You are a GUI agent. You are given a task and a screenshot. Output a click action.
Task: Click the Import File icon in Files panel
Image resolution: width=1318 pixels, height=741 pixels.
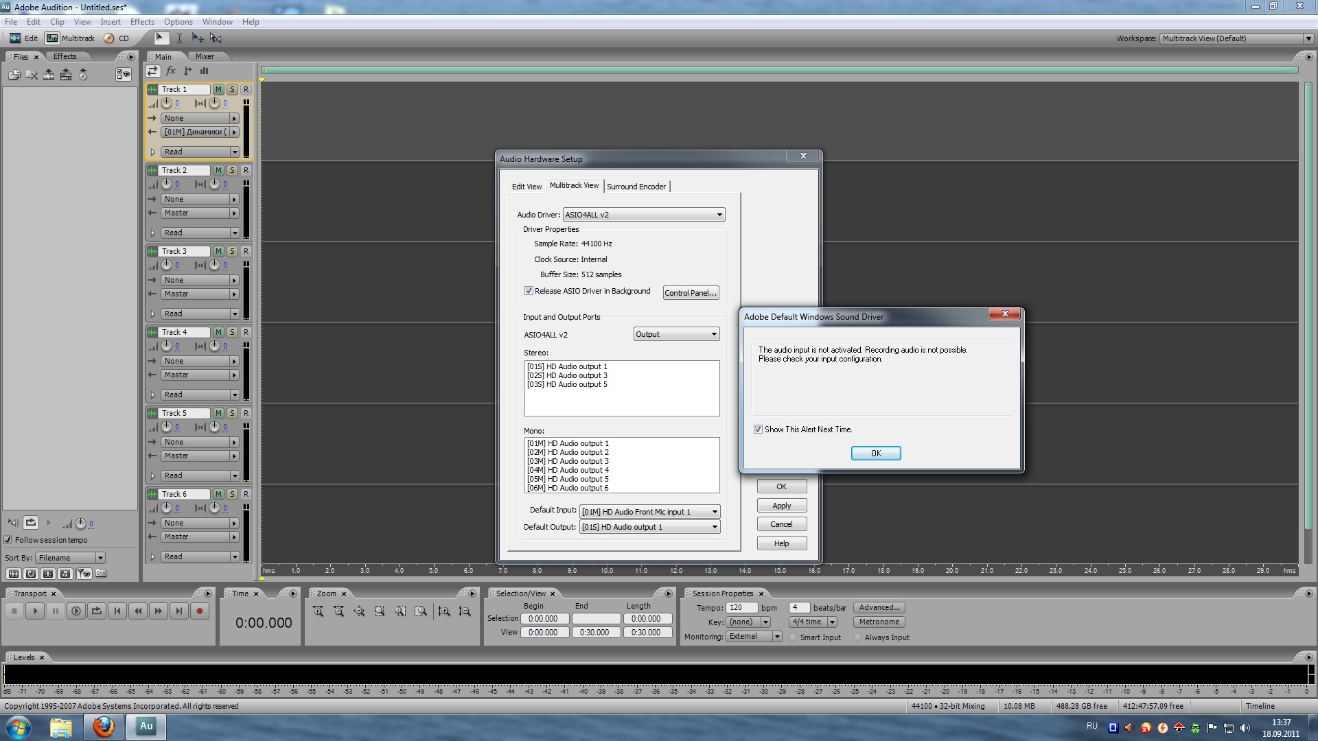tap(14, 75)
